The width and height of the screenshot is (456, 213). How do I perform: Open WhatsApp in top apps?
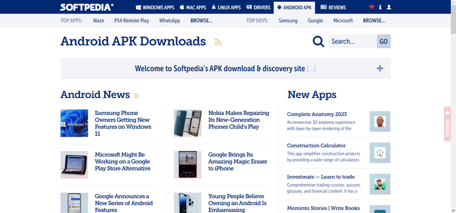click(170, 20)
